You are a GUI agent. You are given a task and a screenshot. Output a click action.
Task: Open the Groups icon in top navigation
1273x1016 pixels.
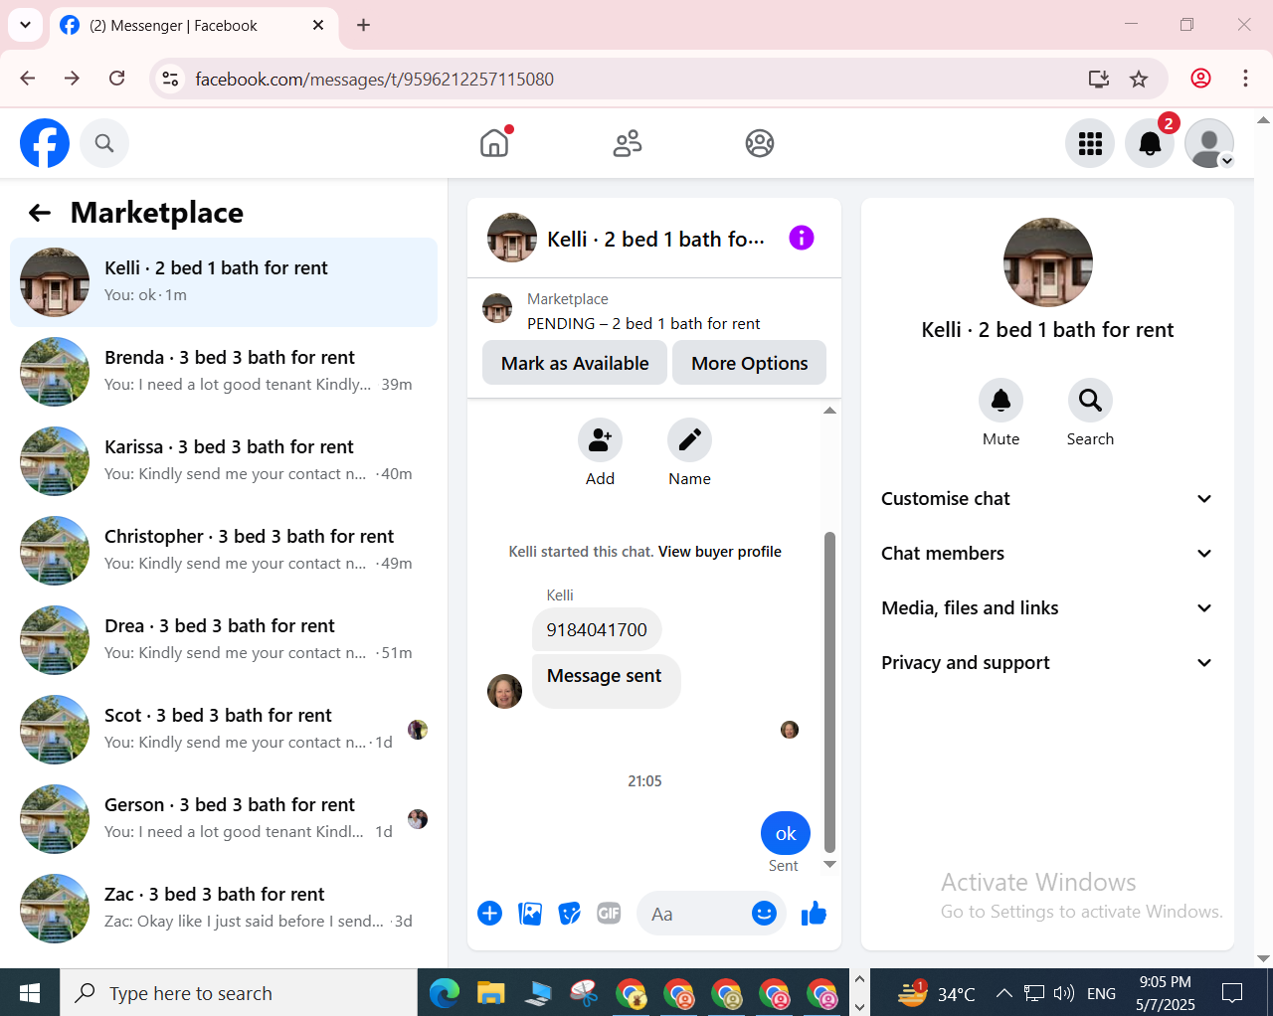(x=760, y=143)
